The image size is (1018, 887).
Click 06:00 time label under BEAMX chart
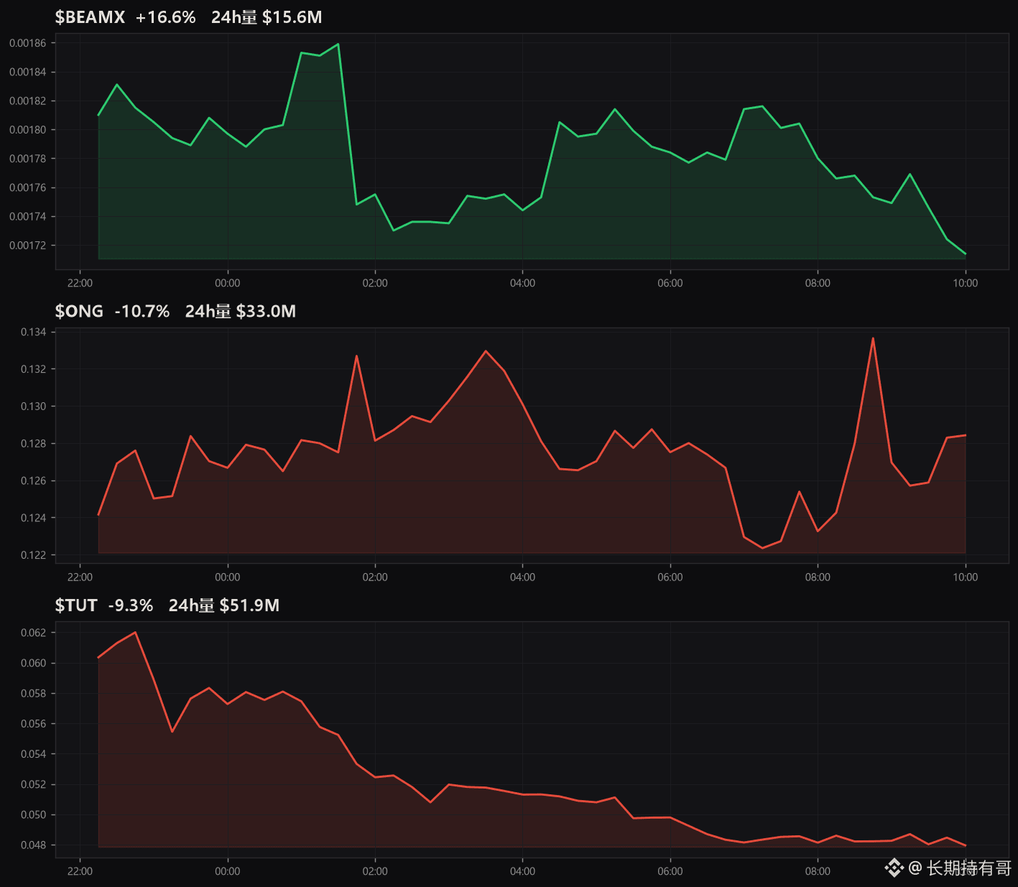tap(670, 283)
